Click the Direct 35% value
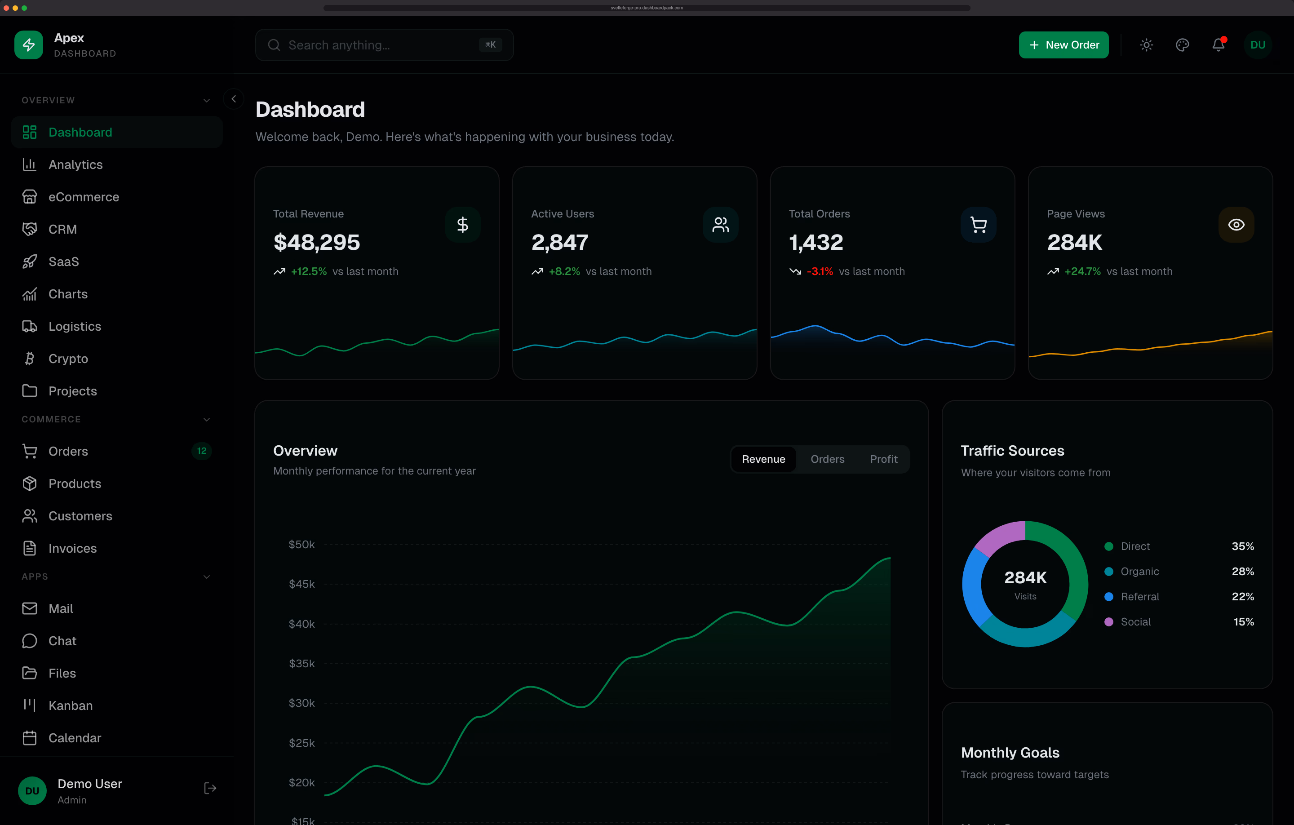This screenshot has height=825, width=1294. (x=1242, y=546)
